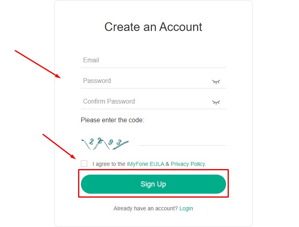Click the red arrow pointing toward Password
This screenshot has width=299, height=227.
pos(38,64)
